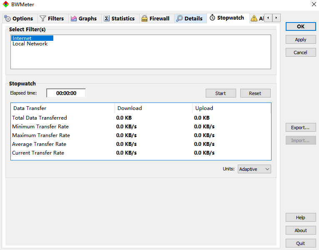Open Help
Viewport: 319px width, 250px height.
(301, 217)
